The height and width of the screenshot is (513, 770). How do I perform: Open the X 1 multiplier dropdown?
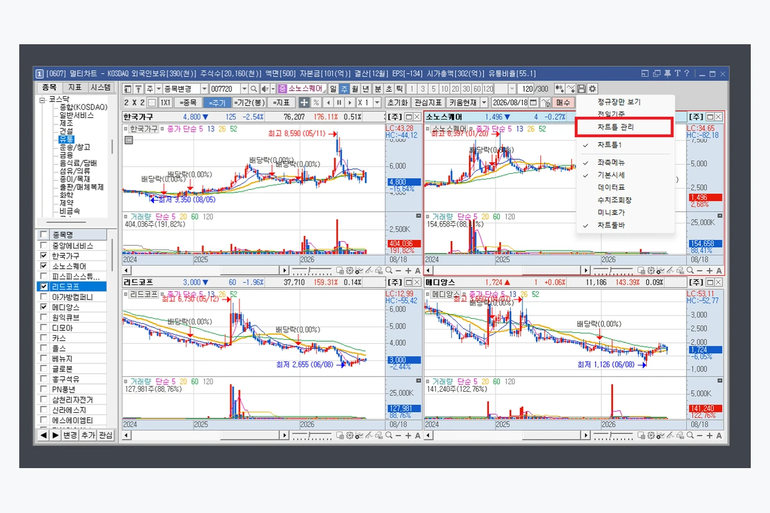pos(377,103)
